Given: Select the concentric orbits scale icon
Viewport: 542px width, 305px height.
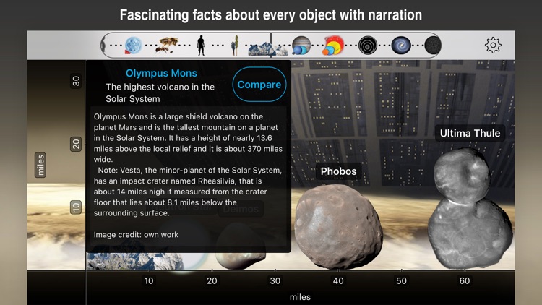Looking at the screenshot, I should pyautogui.click(x=367, y=46).
